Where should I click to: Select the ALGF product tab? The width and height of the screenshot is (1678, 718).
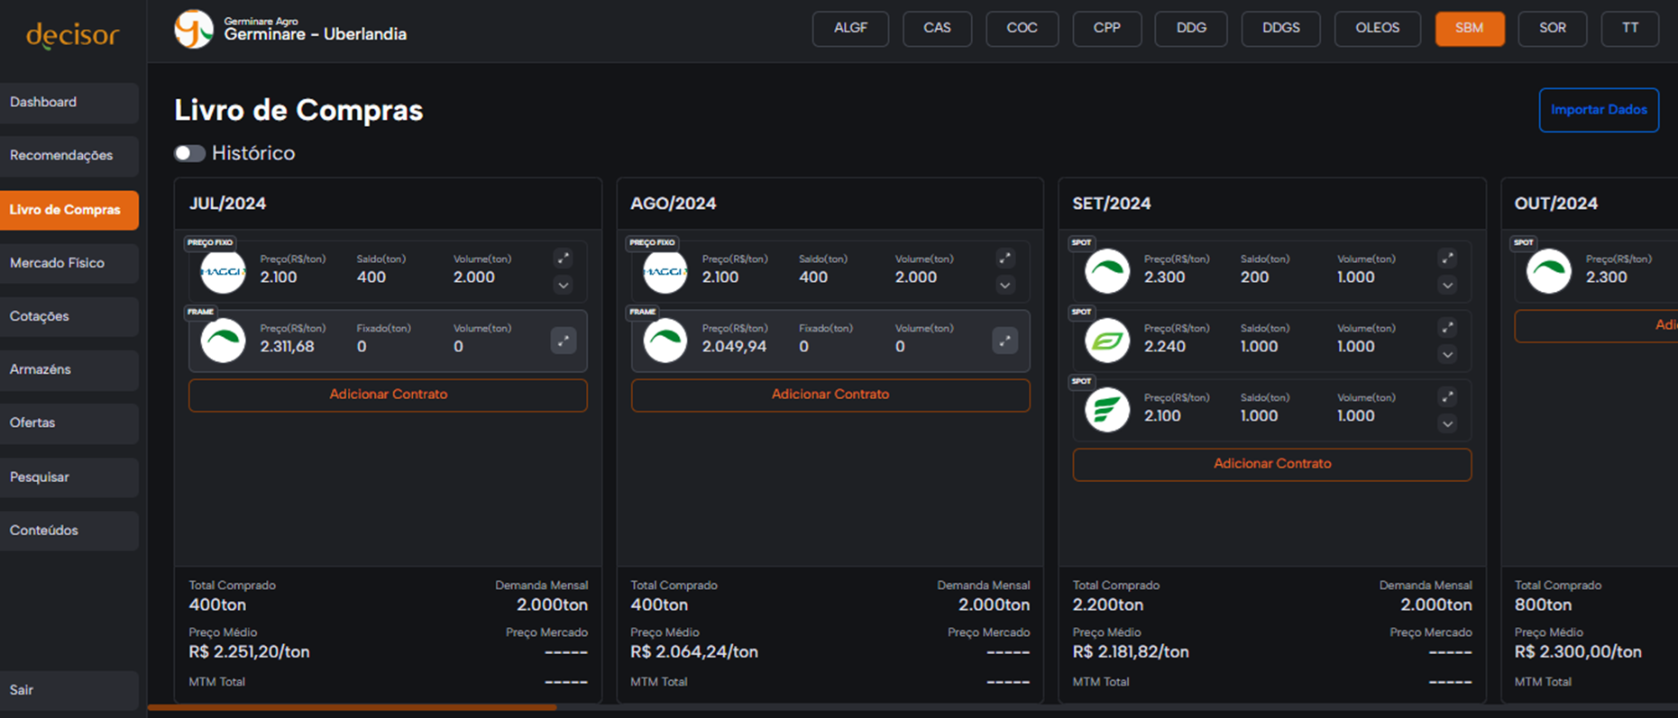pos(850,28)
